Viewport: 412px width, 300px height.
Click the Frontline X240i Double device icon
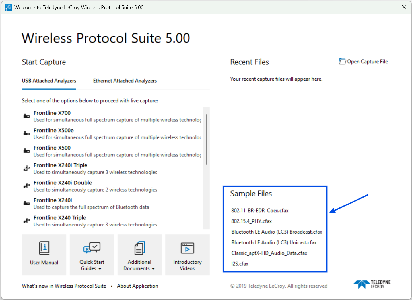[26, 186]
